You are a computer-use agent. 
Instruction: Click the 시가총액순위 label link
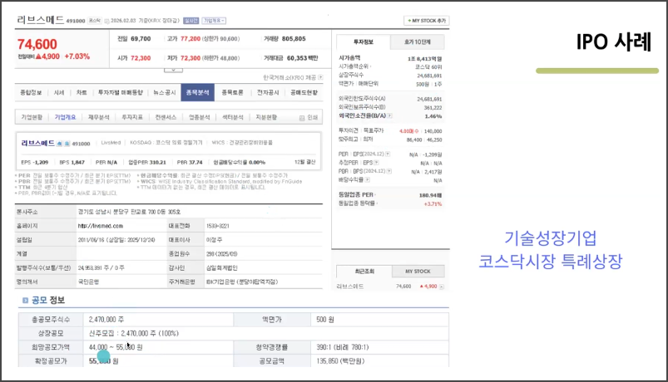pyautogui.click(x=354, y=66)
